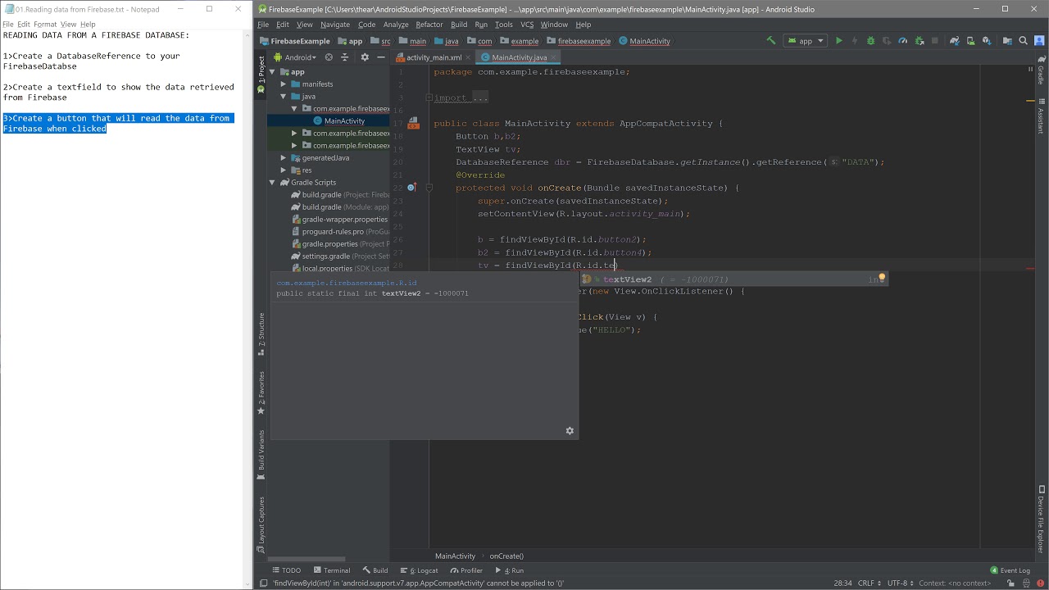This screenshot has height=590, width=1049.
Task: Click the red error indicator in status bar
Action: pos(1041,583)
